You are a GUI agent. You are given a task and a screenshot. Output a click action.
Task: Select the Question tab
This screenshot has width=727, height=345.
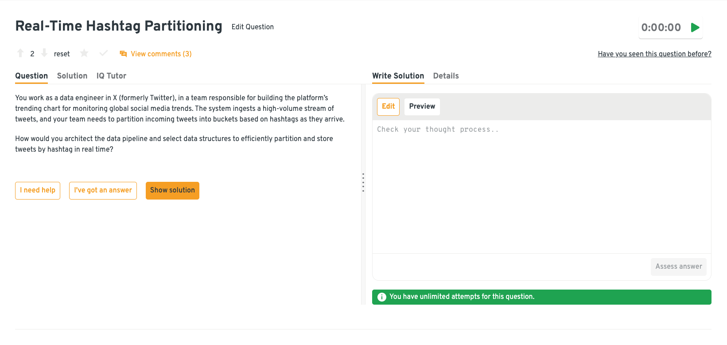(31, 76)
